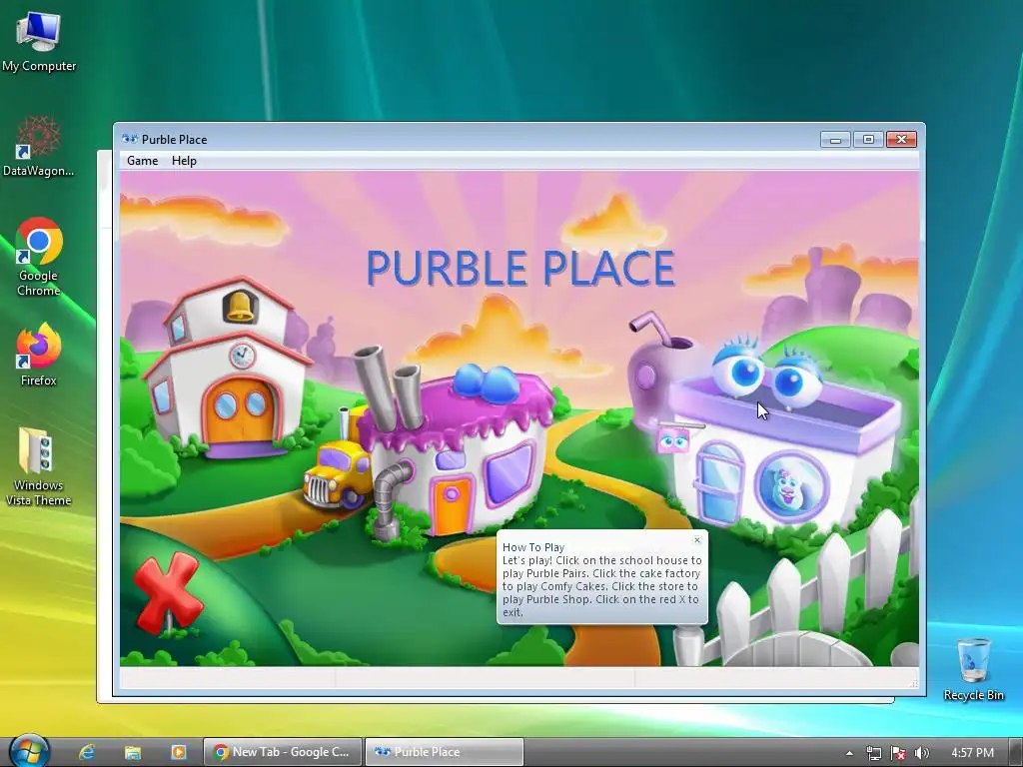Click the network tray icon
Image resolution: width=1023 pixels, height=767 pixels.
point(873,753)
